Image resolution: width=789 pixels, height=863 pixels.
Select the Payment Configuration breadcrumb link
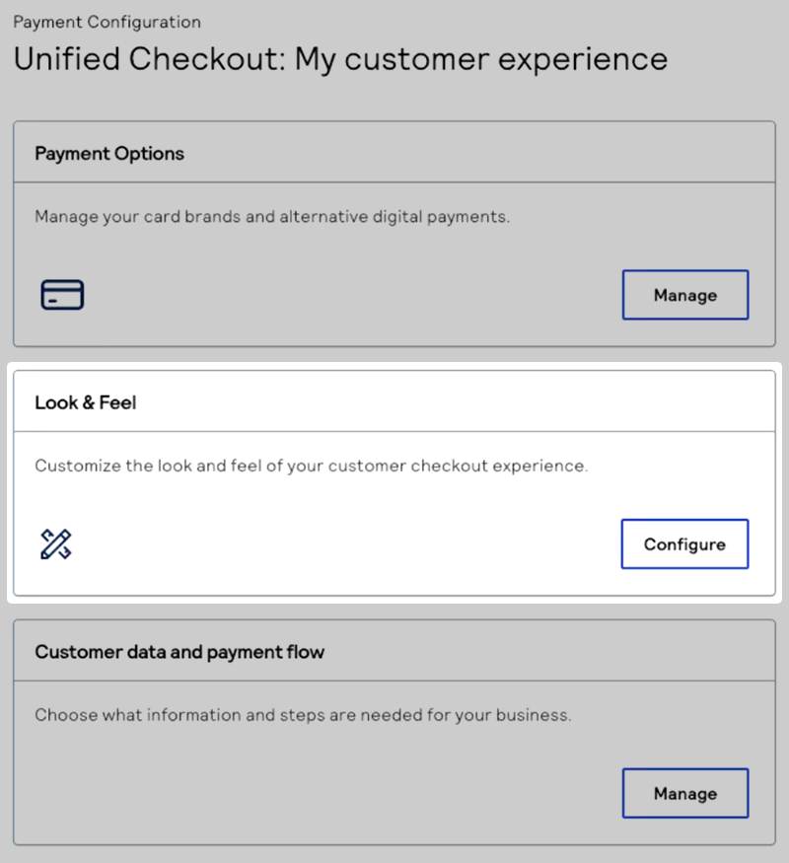tap(108, 22)
